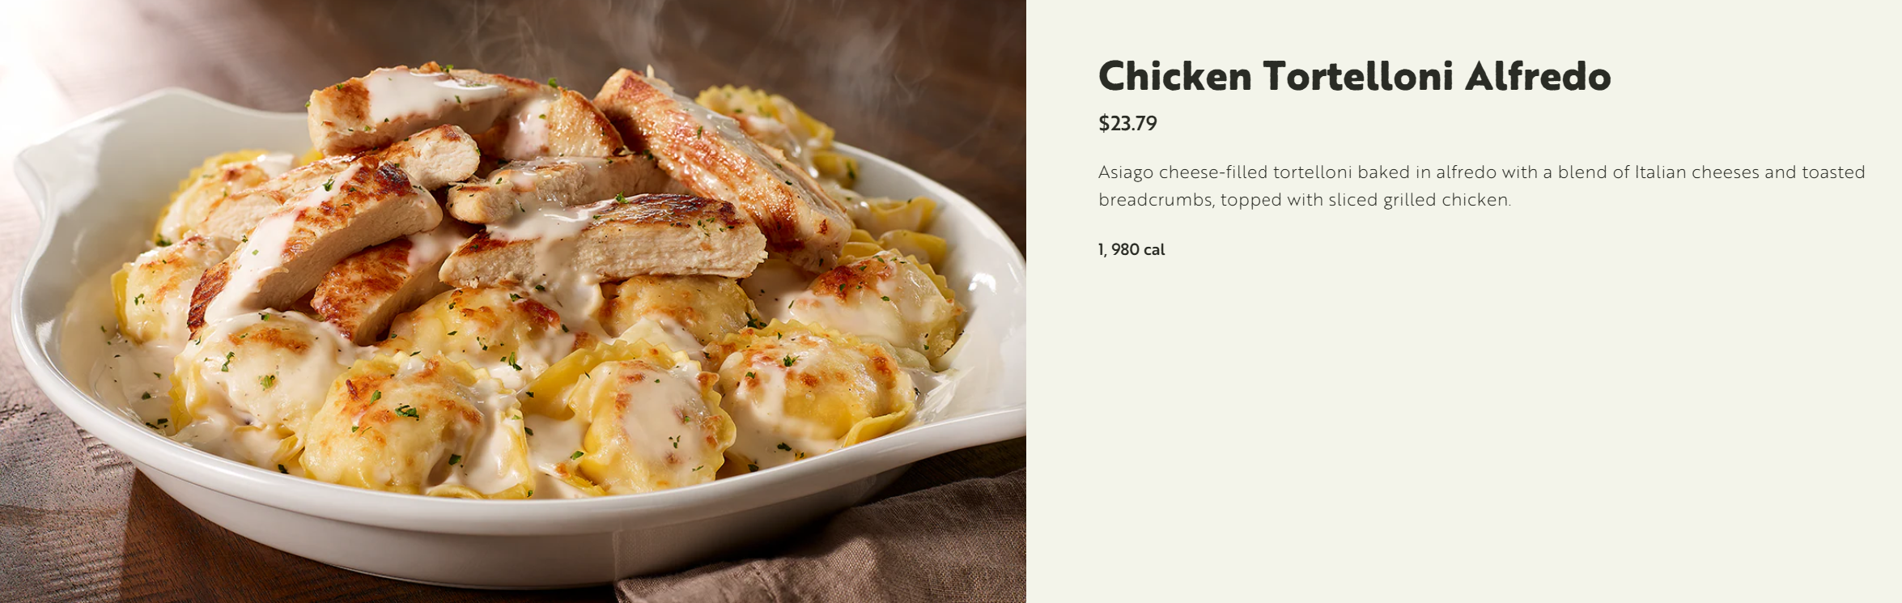The width and height of the screenshot is (1902, 603).
Task: Click the word Chicken in the title
Action: pos(1175,76)
